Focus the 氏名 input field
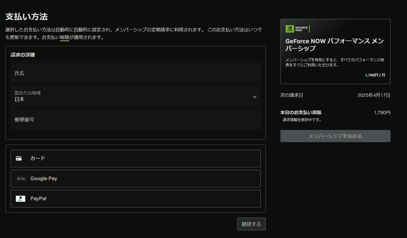The width and height of the screenshot is (407, 238). [135, 73]
